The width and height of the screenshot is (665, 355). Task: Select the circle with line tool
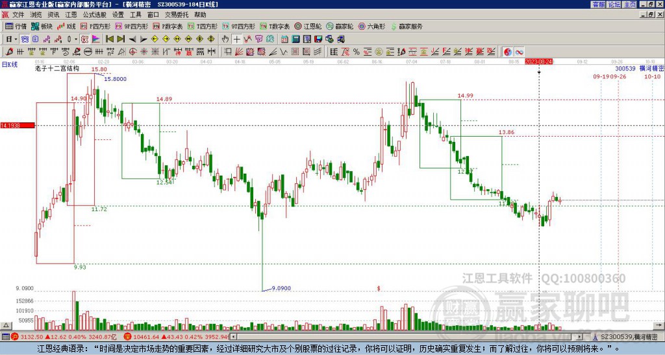click(88, 52)
